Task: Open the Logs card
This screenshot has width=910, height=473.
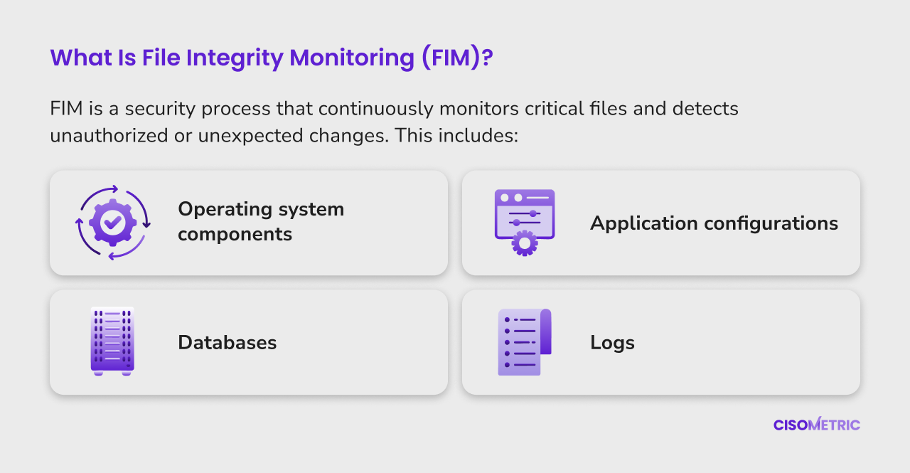Action: [x=661, y=342]
